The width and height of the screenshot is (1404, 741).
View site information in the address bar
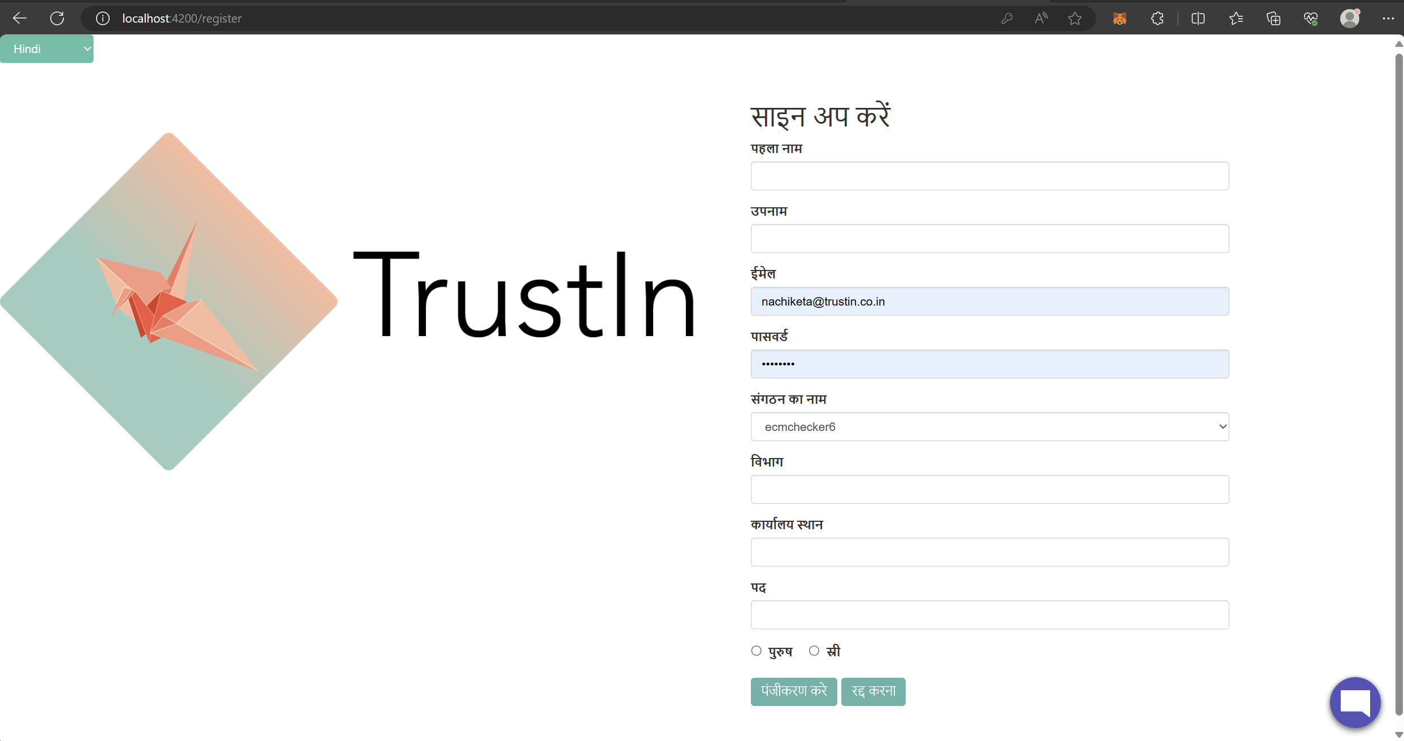click(x=102, y=18)
